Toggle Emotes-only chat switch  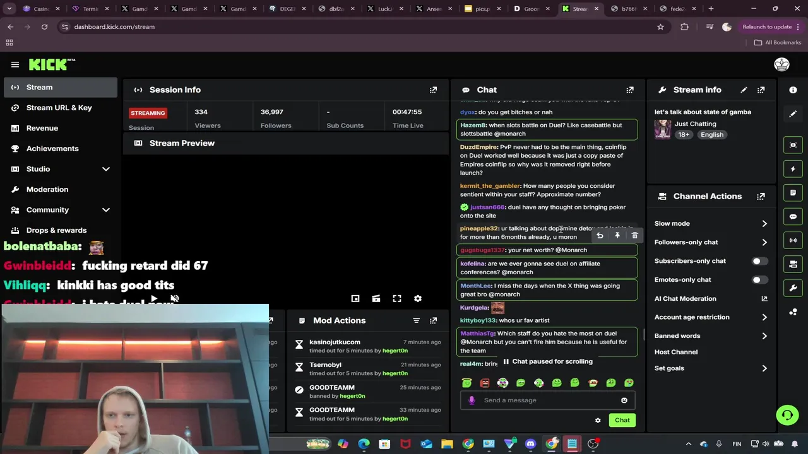tap(760, 280)
